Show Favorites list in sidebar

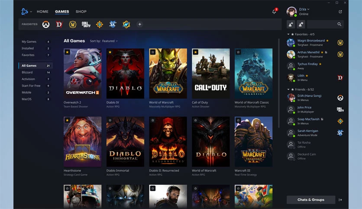36,55
